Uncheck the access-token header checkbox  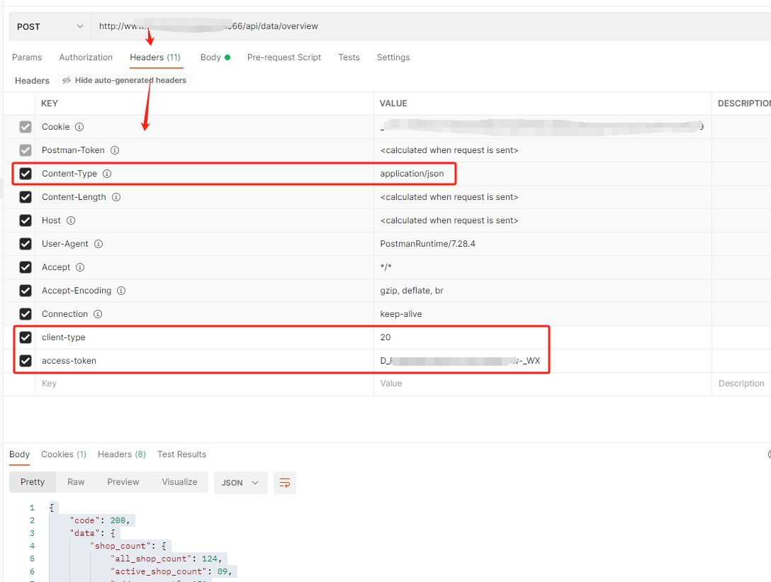(26, 361)
